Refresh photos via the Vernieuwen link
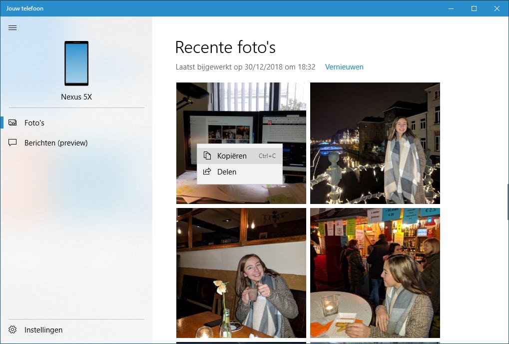 pos(344,67)
